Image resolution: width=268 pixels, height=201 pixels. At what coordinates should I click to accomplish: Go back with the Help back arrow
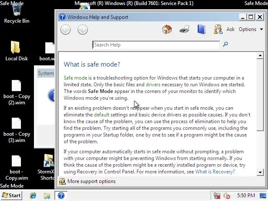click(65, 30)
